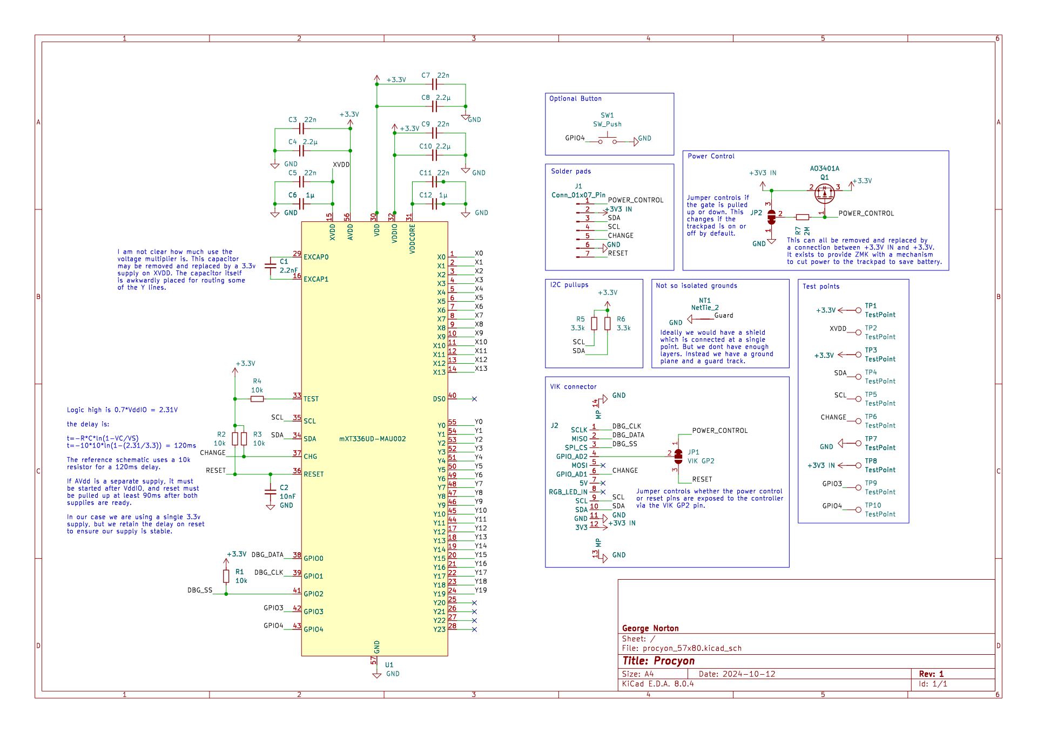
Task: Select resistor R1 10k near DBG_SS
Action: [226, 576]
